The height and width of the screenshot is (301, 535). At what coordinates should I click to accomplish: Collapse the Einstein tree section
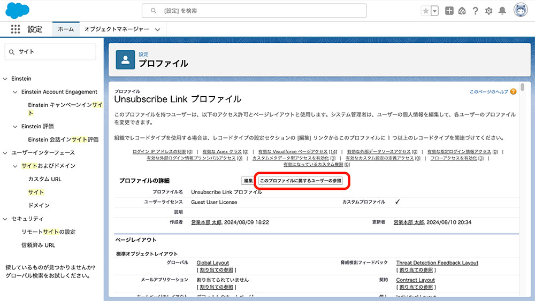(x=5, y=79)
